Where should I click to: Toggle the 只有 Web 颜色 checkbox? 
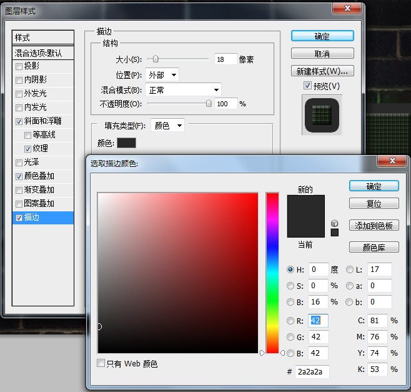[x=101, y=363]
